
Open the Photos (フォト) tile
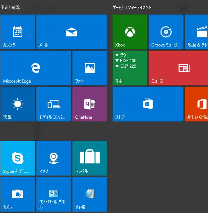pos(89,68)
